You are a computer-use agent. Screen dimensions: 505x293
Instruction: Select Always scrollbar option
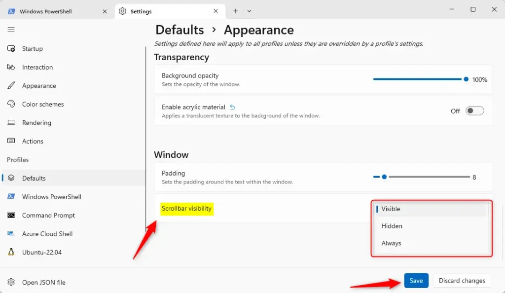click(x=431, y=243)
